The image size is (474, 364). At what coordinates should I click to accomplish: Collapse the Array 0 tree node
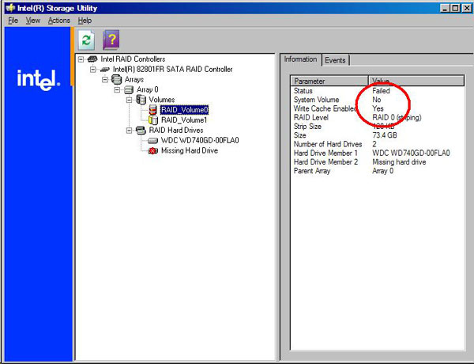(x=117, y=89)
